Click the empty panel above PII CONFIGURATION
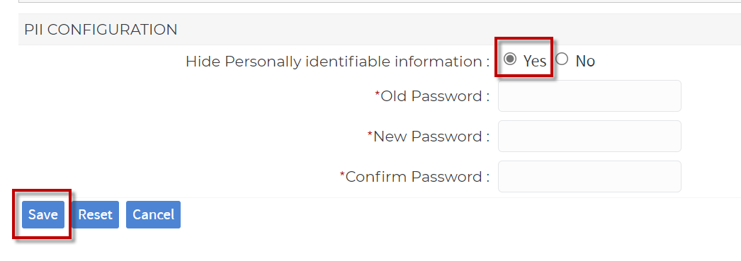 pos(380,1)
